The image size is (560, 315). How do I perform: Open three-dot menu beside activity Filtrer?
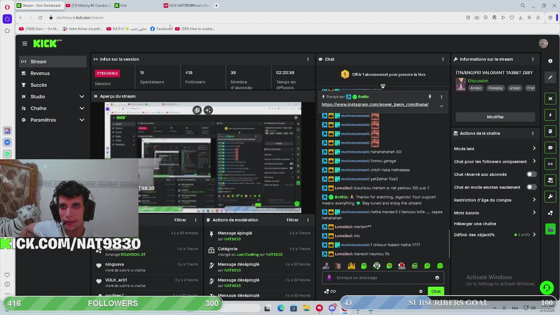tap(196, 220)
